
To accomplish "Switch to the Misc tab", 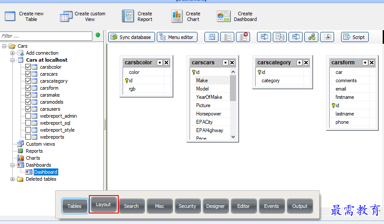I will click(x=160, y=206).
